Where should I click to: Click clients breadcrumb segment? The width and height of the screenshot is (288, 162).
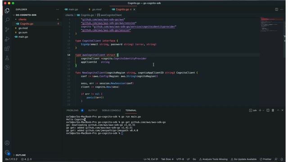tap(69, 15)
